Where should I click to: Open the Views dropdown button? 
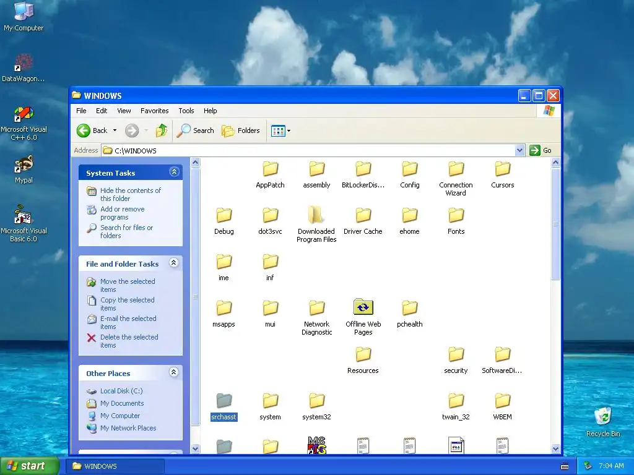(x=281, y=131)
